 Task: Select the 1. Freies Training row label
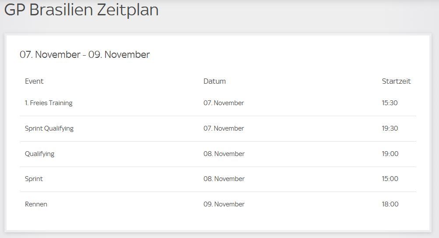49,103
